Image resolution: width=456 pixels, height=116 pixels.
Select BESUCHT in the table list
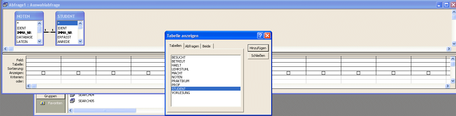pos(206,57)
